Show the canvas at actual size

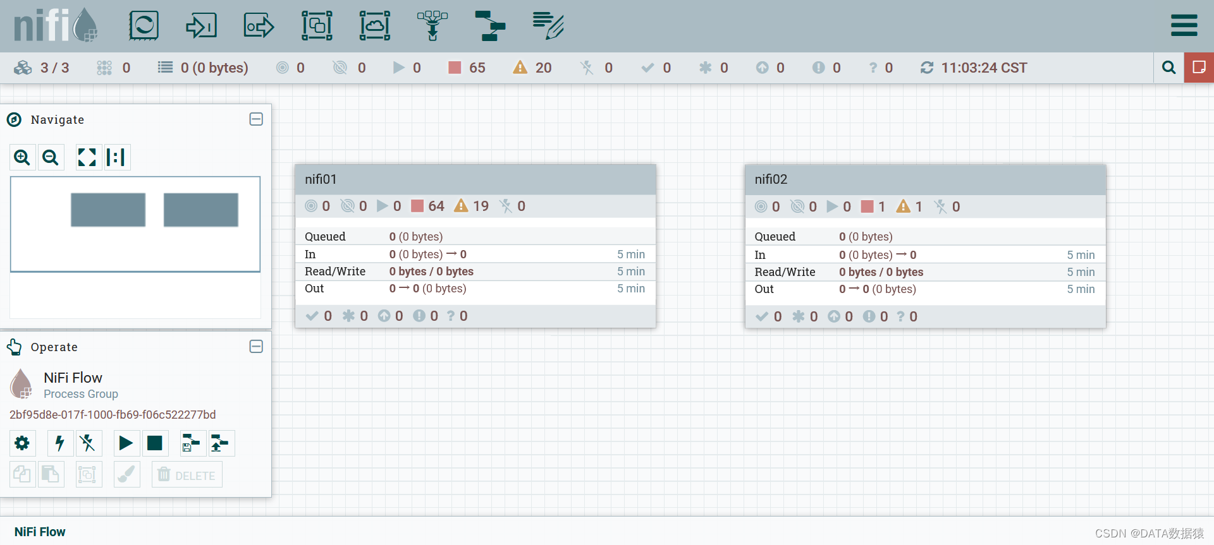(x=116, y=157)
